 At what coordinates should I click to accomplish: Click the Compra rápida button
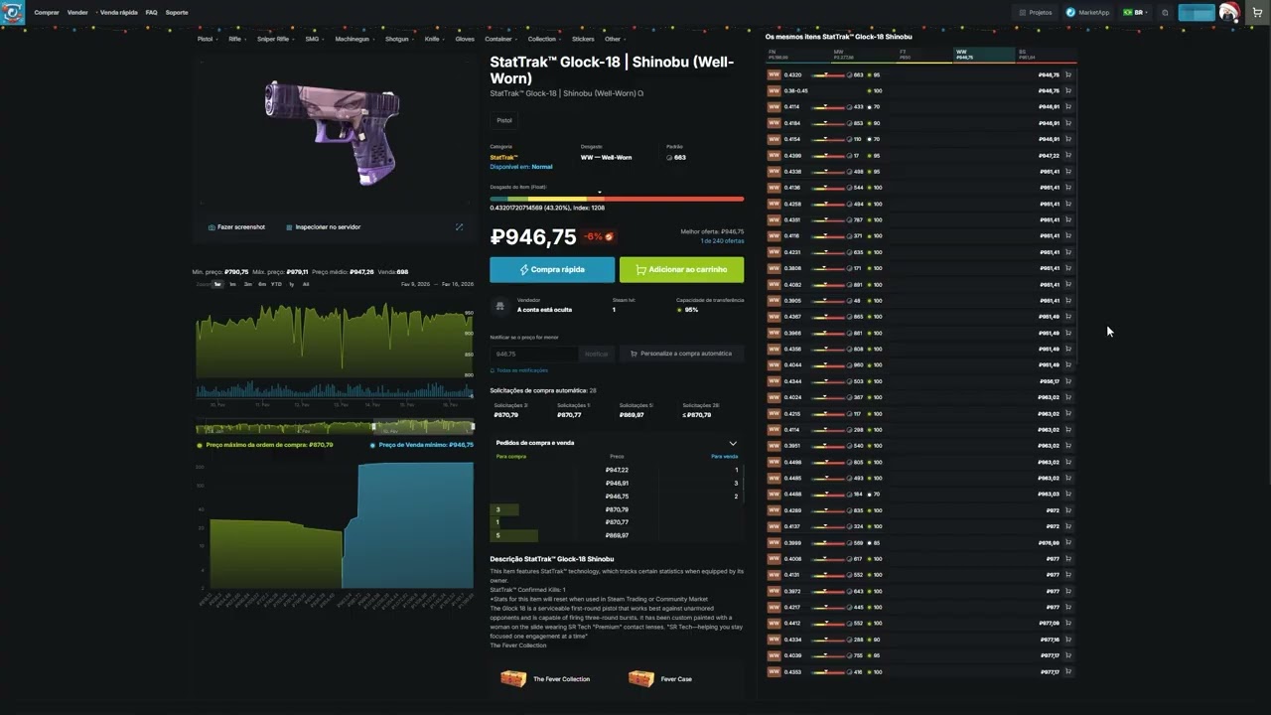552,269
